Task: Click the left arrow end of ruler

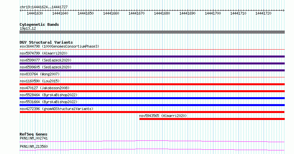Action: click(20, 11)
